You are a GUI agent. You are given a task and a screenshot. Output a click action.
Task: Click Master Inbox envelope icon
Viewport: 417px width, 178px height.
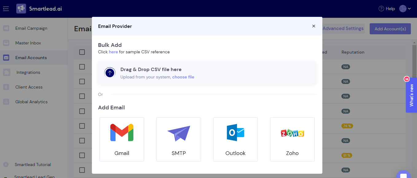[6, 43]
